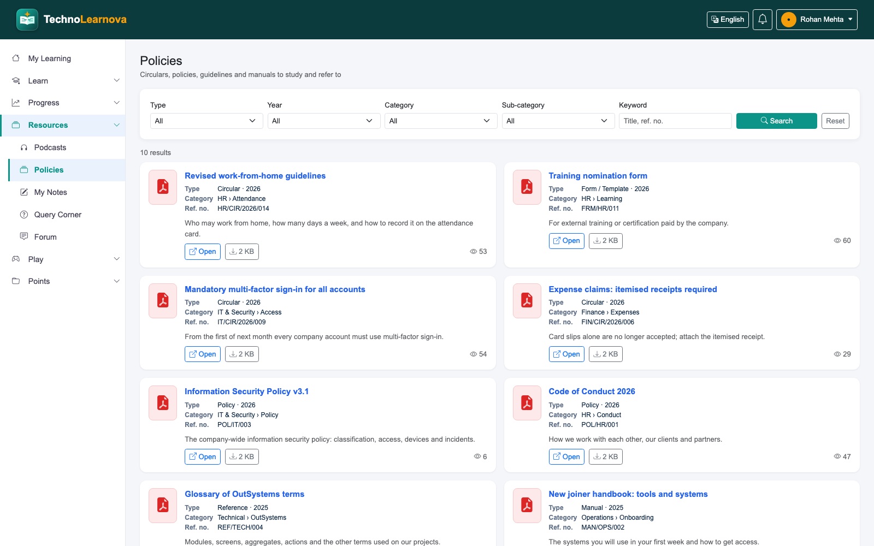Download the Revised work-from-home guidelines 2 KB file
The width and height of the screenshot is (874, 546).
coord(242,252)
